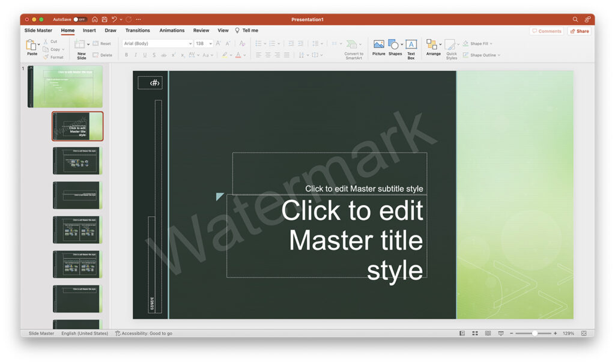Click the Share button
Screen dimensions: 615x364
pos(579,31)
